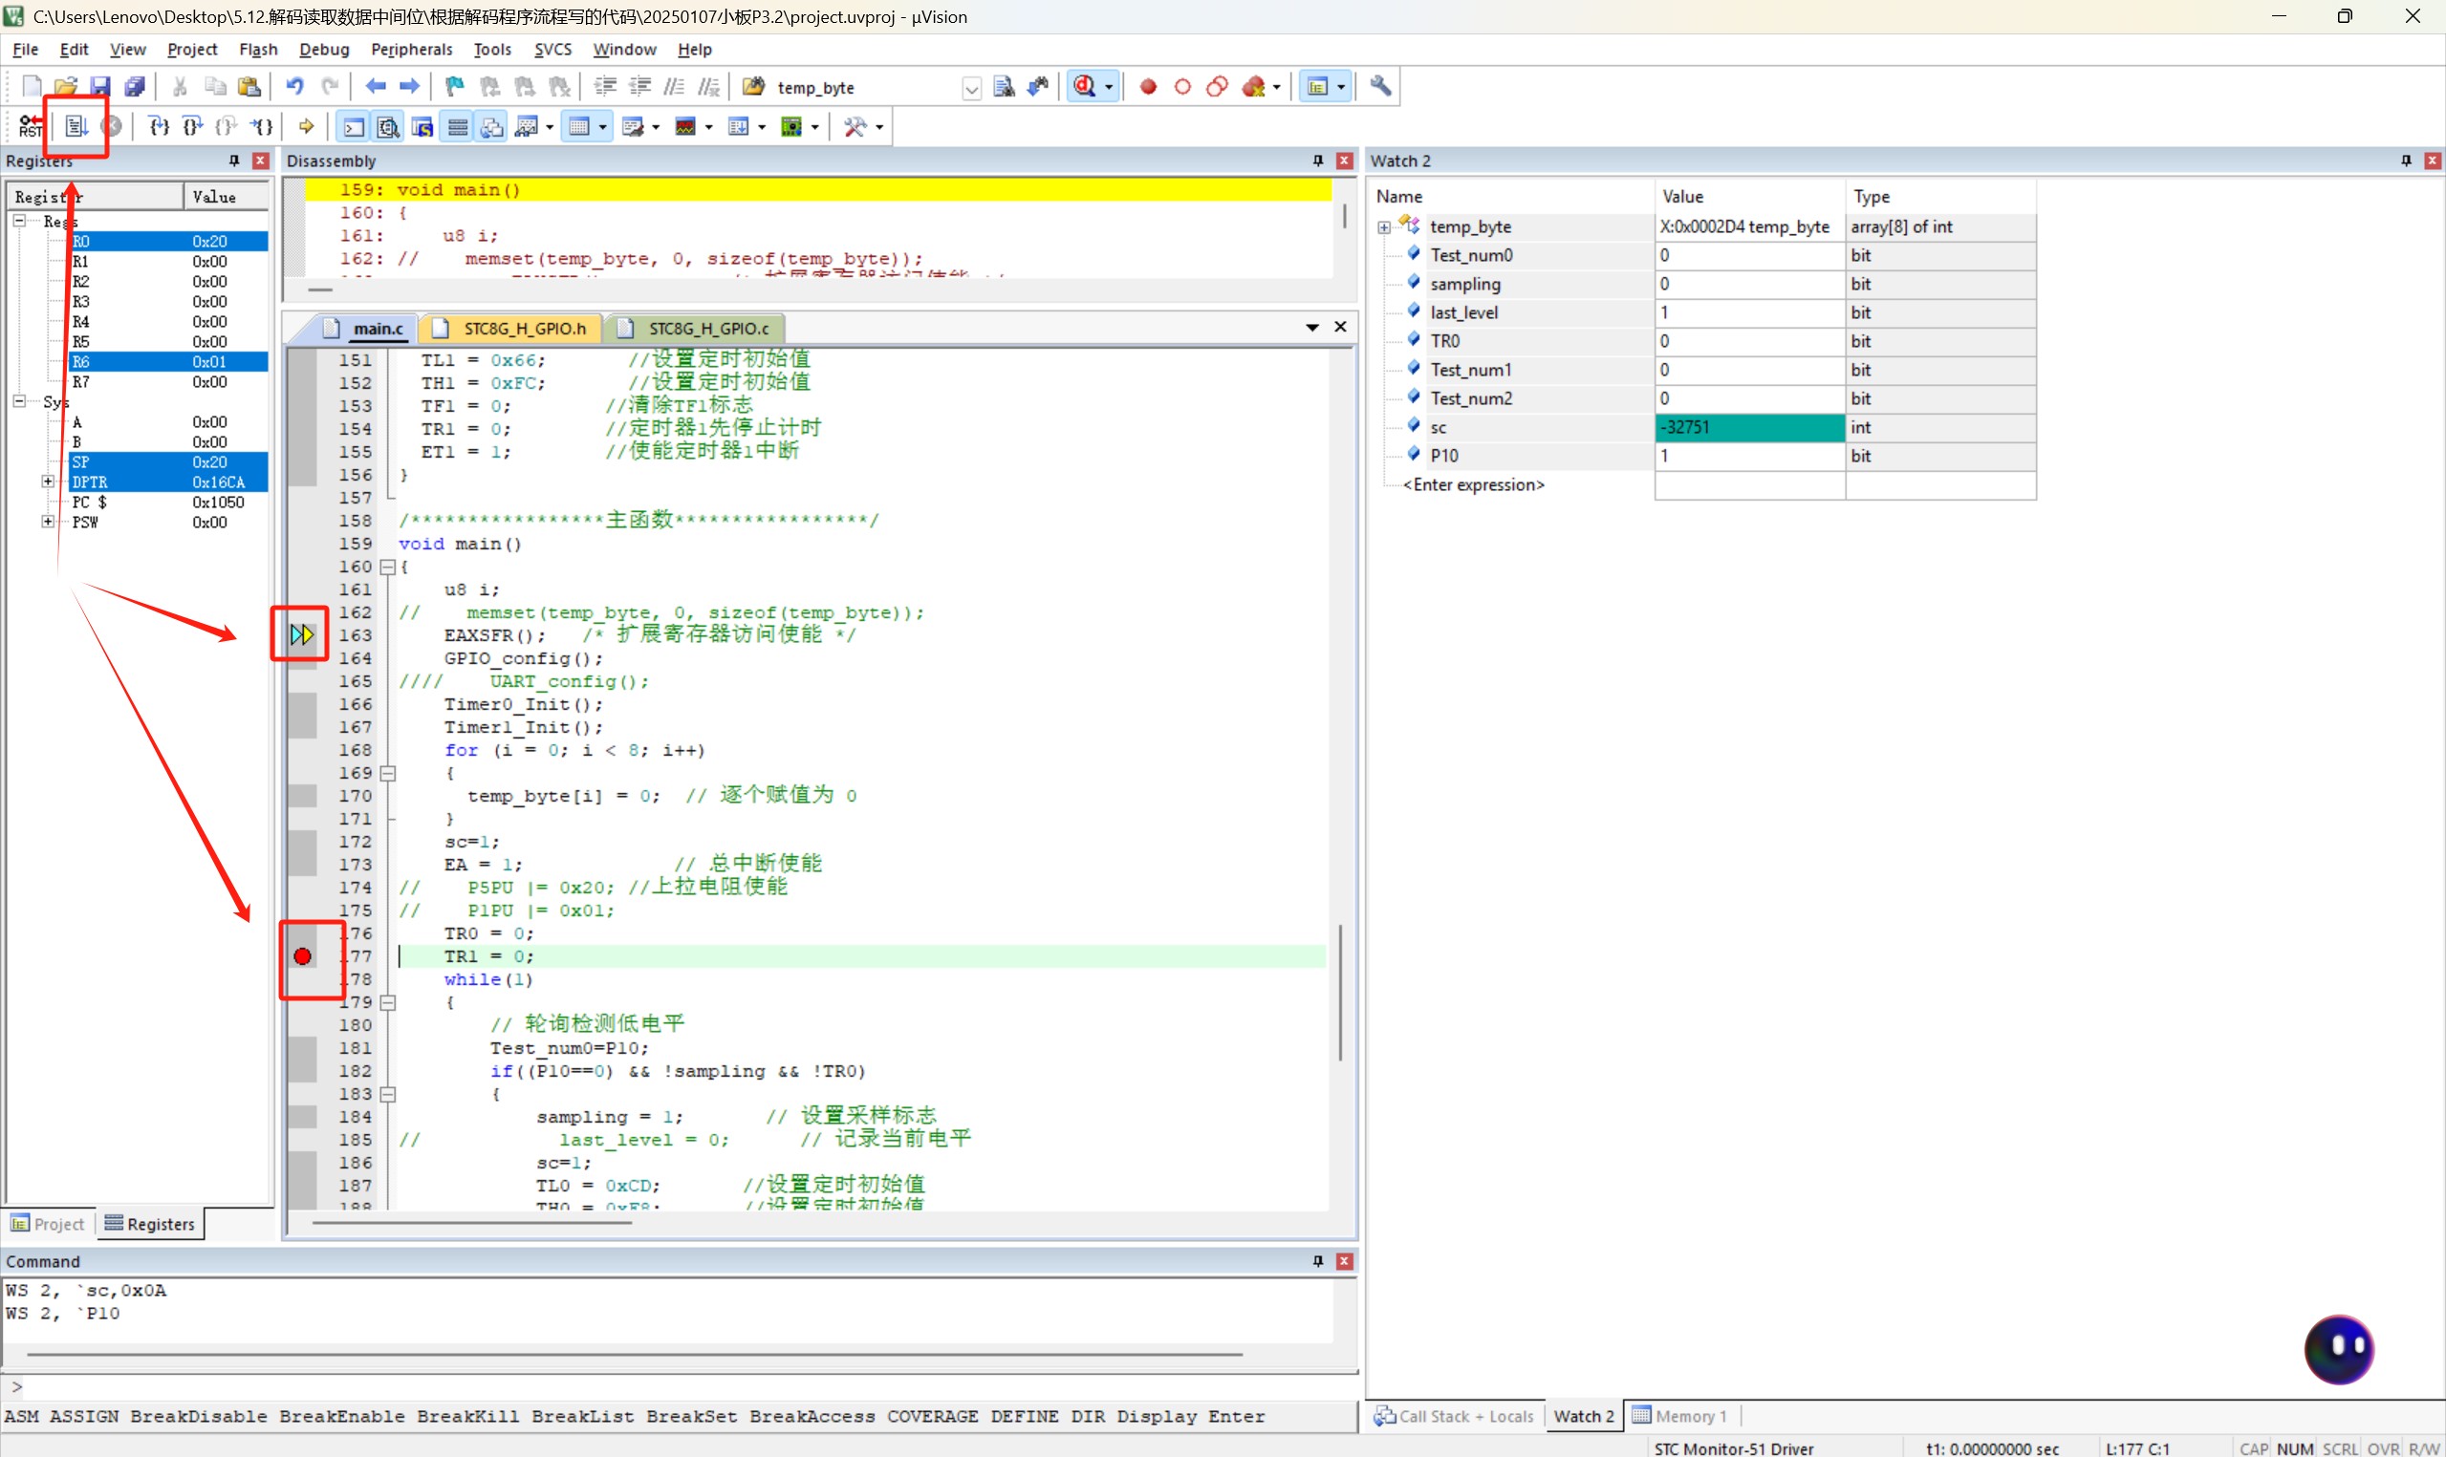Open editor tab list dropdown arrow
Image resolution: width=2446 pixels, height=1457 pixels.
coord(1311,328)
